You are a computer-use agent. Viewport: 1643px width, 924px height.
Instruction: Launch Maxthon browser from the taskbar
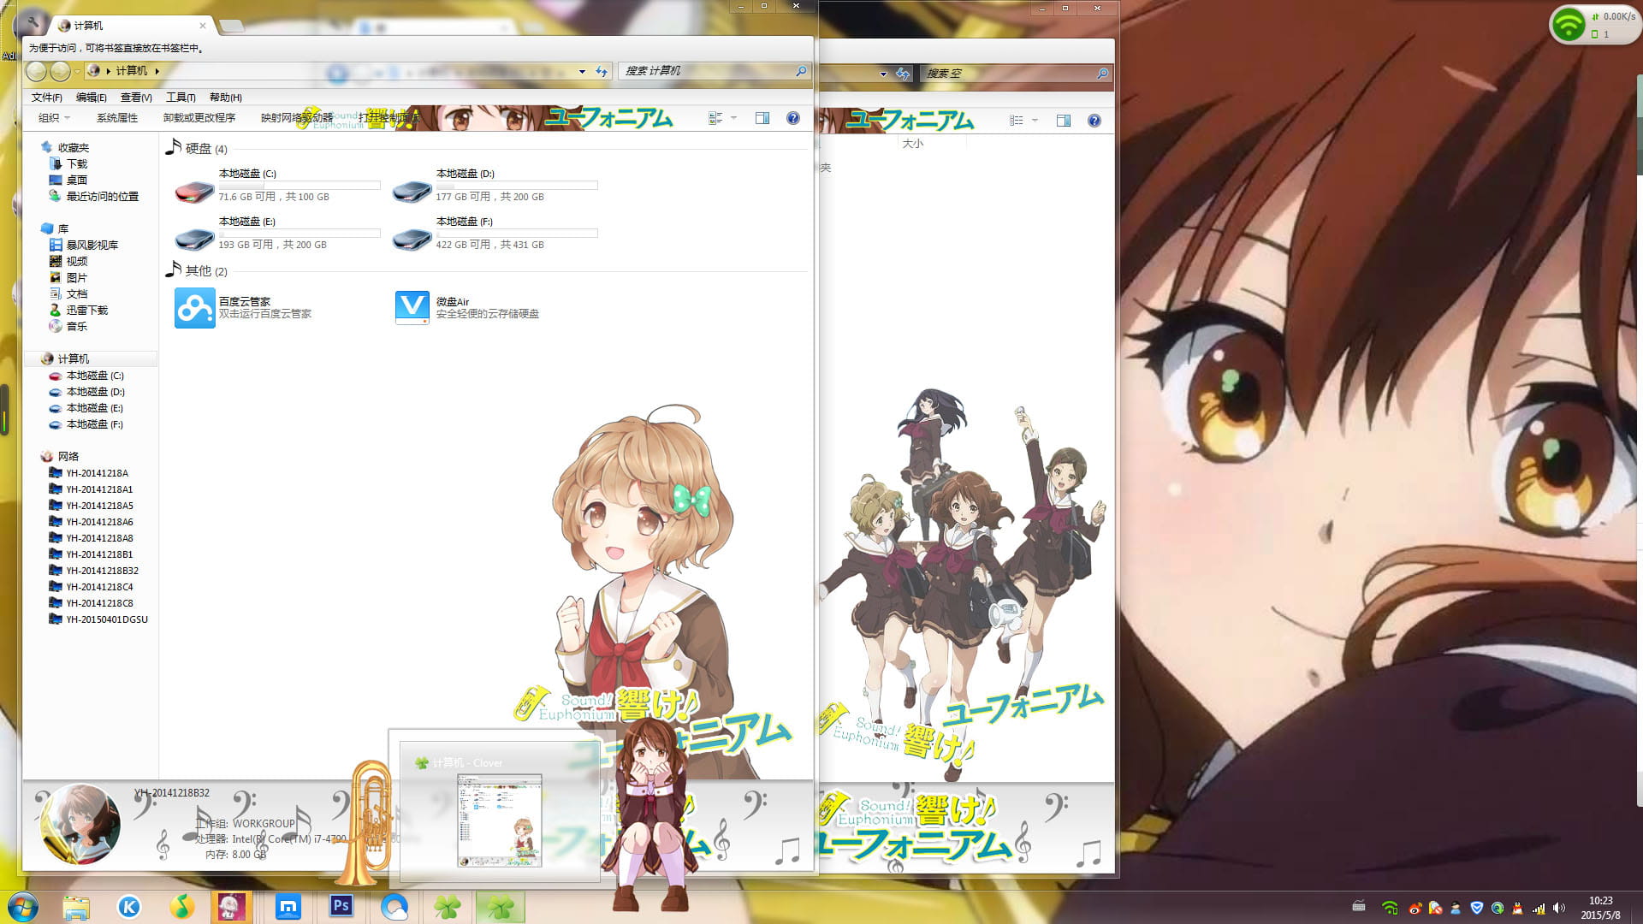[287, 909]
